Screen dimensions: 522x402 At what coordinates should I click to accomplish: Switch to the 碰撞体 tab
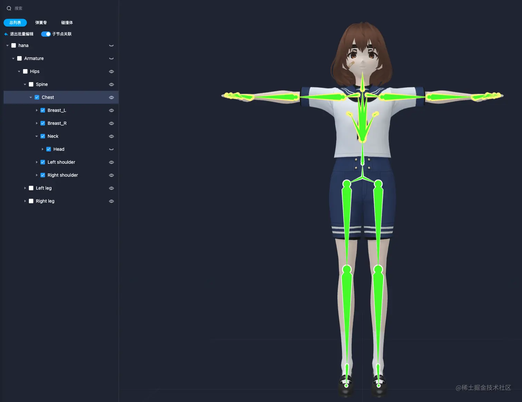(x=67, y=22)
